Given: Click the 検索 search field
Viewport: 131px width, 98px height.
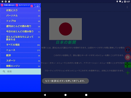Looking at the screenshot, I should point(20,71).
